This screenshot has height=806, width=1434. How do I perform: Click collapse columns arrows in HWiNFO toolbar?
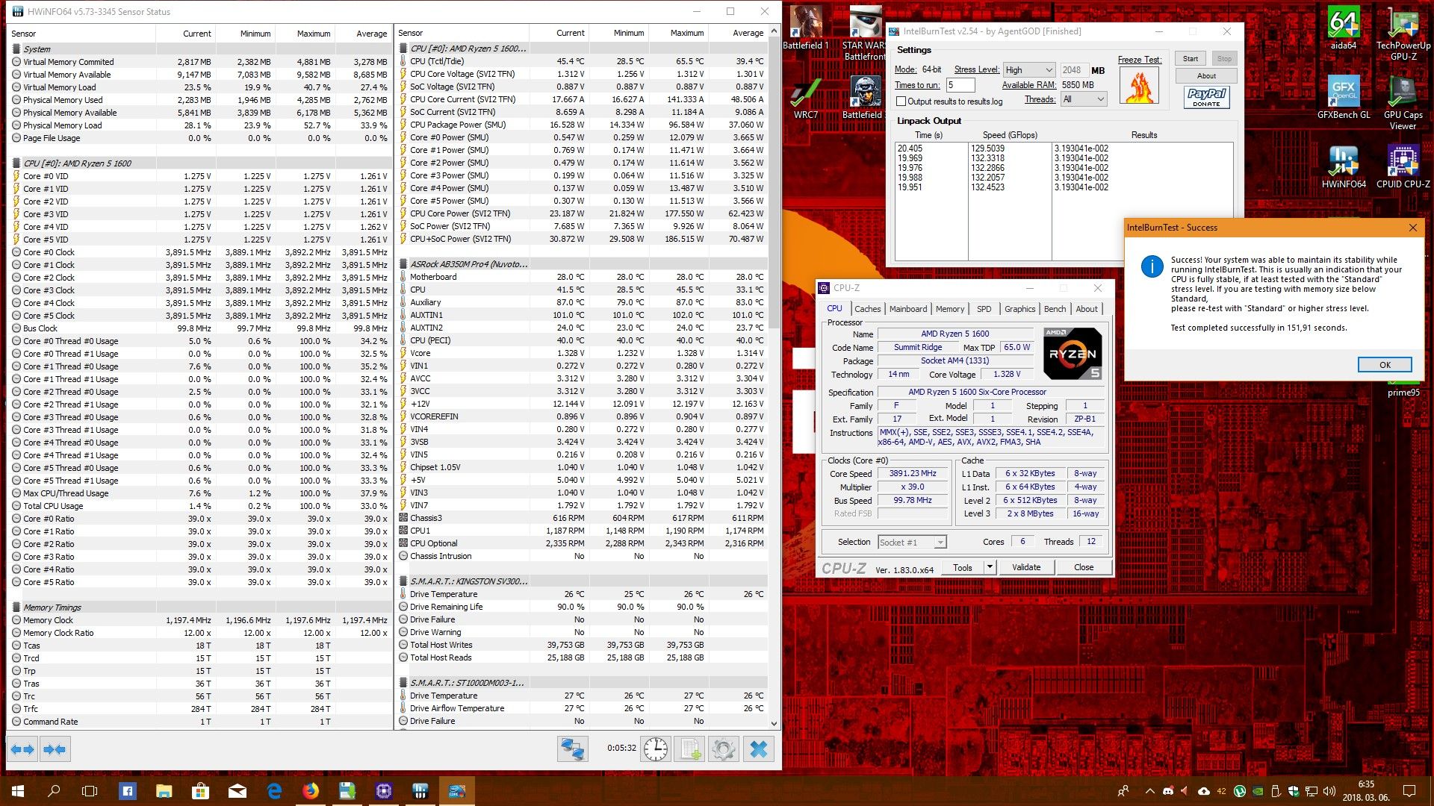(55, 749)
